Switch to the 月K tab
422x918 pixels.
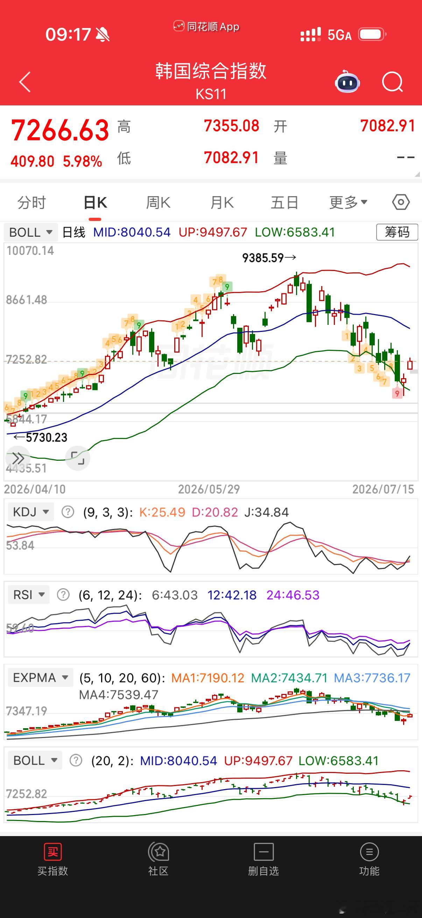coord(222,202)
